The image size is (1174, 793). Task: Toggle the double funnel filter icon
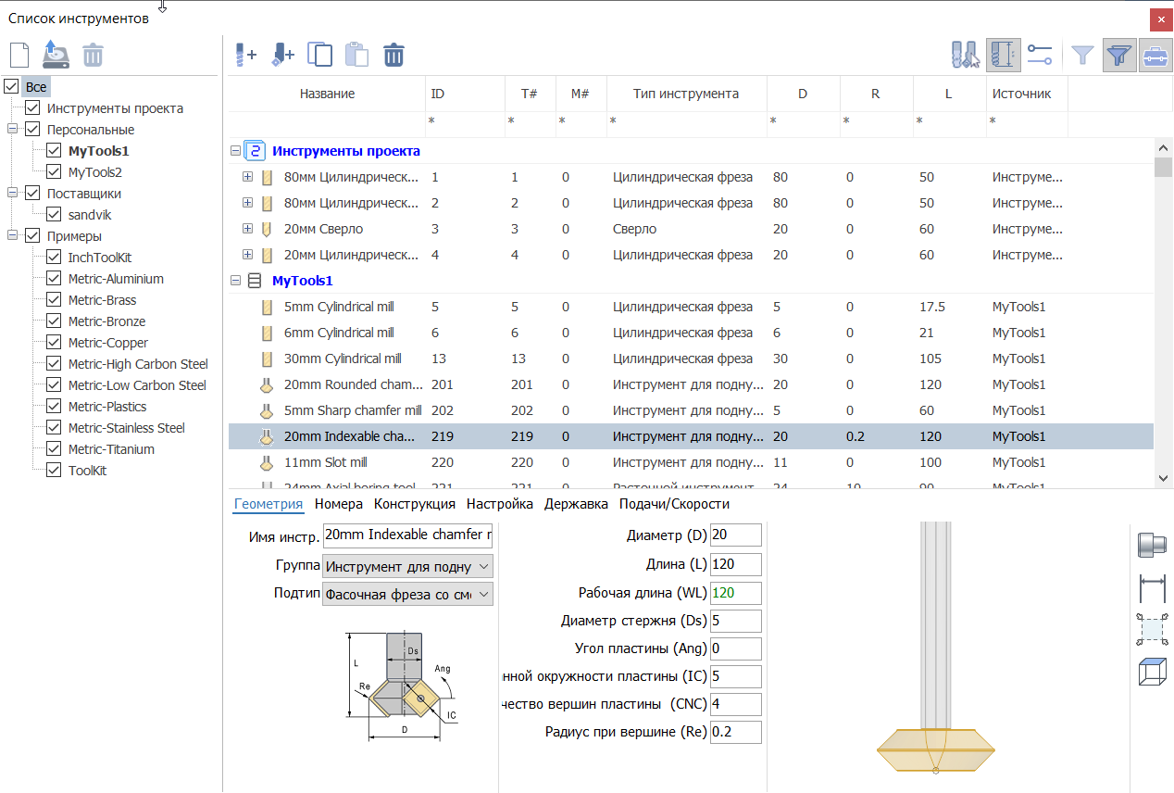point(1119,56)
